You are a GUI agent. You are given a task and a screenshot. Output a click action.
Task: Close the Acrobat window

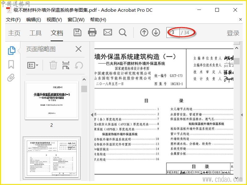tap(235, 10)
